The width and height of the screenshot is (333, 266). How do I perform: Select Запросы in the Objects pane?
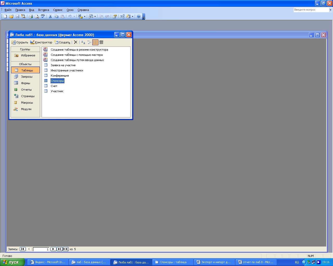[x=25, y=77]
